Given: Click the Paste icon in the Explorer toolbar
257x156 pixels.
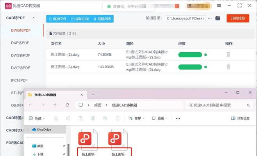Looking at the screenshot, I should [80, 118].
